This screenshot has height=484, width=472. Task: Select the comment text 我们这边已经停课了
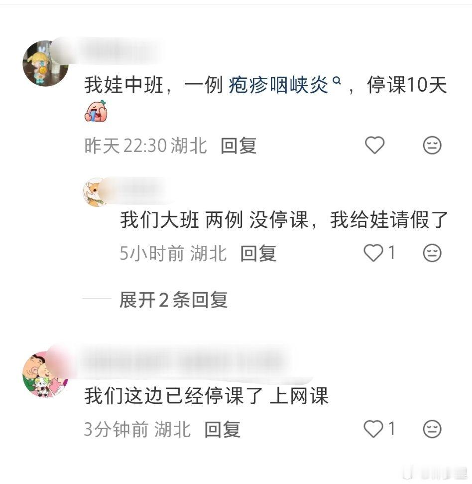point(173,396)
